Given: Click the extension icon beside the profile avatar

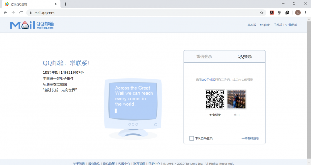Looking at the screenshot, I should [x=287, y=13].
